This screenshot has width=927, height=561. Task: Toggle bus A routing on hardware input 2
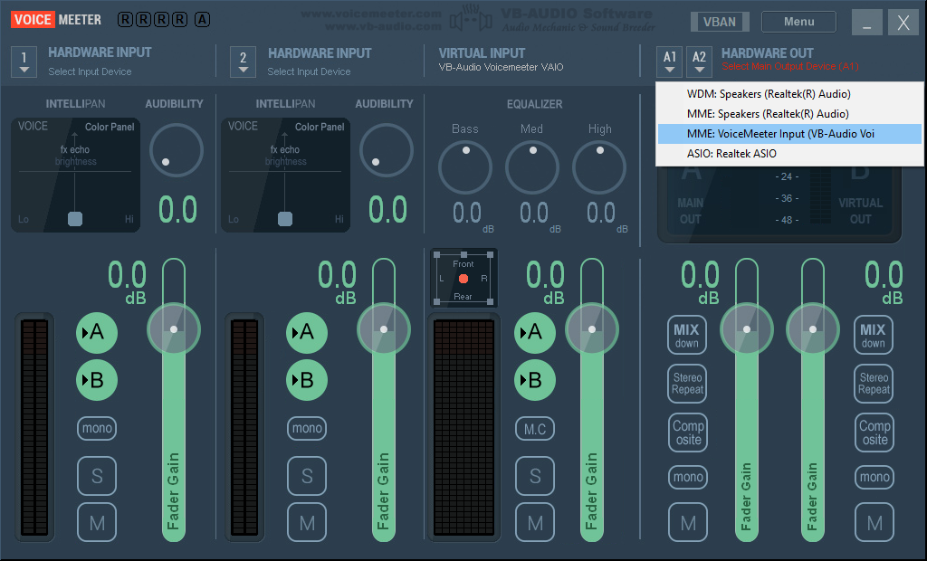pyautogui.click(x=307, y=333)
